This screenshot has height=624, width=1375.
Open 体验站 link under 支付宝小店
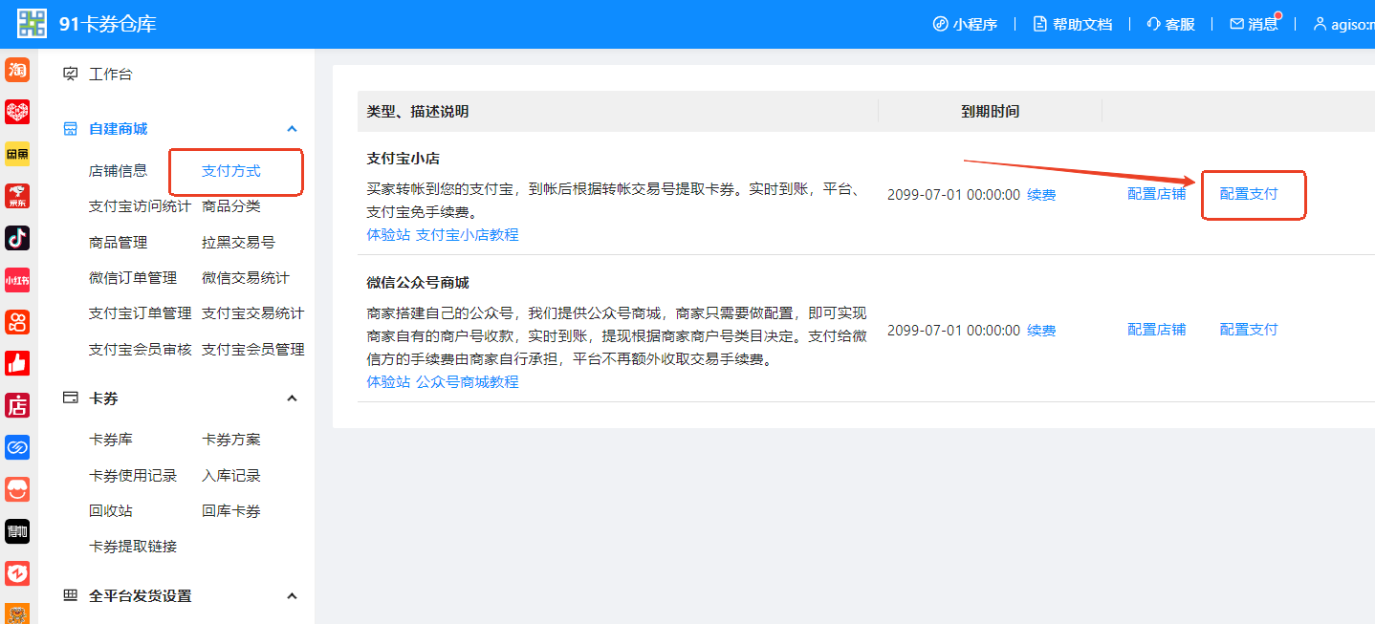[x=388, y=235]
